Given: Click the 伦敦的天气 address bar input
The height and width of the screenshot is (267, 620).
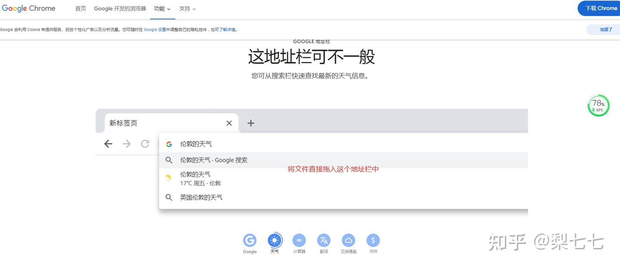Looking at the screenshot, I should (343, 144).
